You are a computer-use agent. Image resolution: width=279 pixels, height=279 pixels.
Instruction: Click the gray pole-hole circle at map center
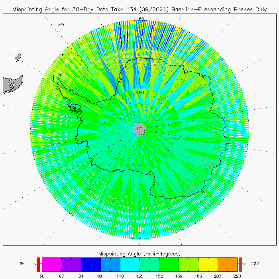pos(139,130)
